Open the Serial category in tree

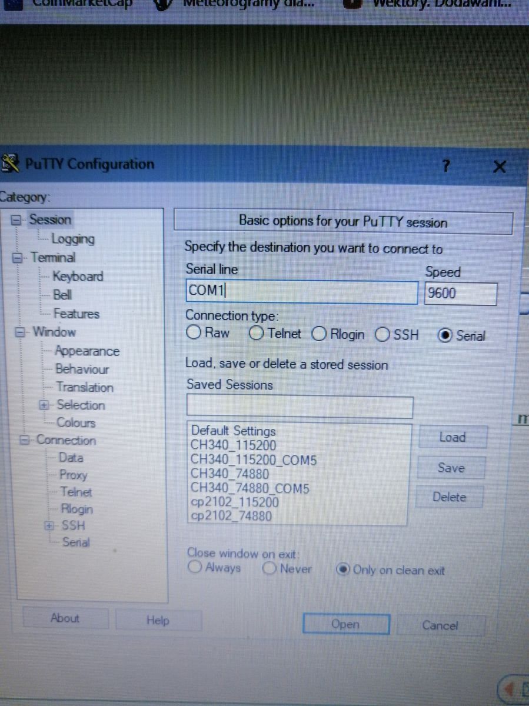76,542
